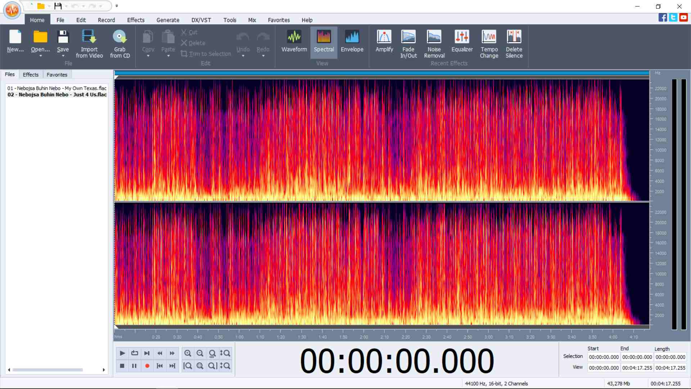Switch to Favorites side panel tab
This screenshot has height=389, width=691.
tap(57, 75)
